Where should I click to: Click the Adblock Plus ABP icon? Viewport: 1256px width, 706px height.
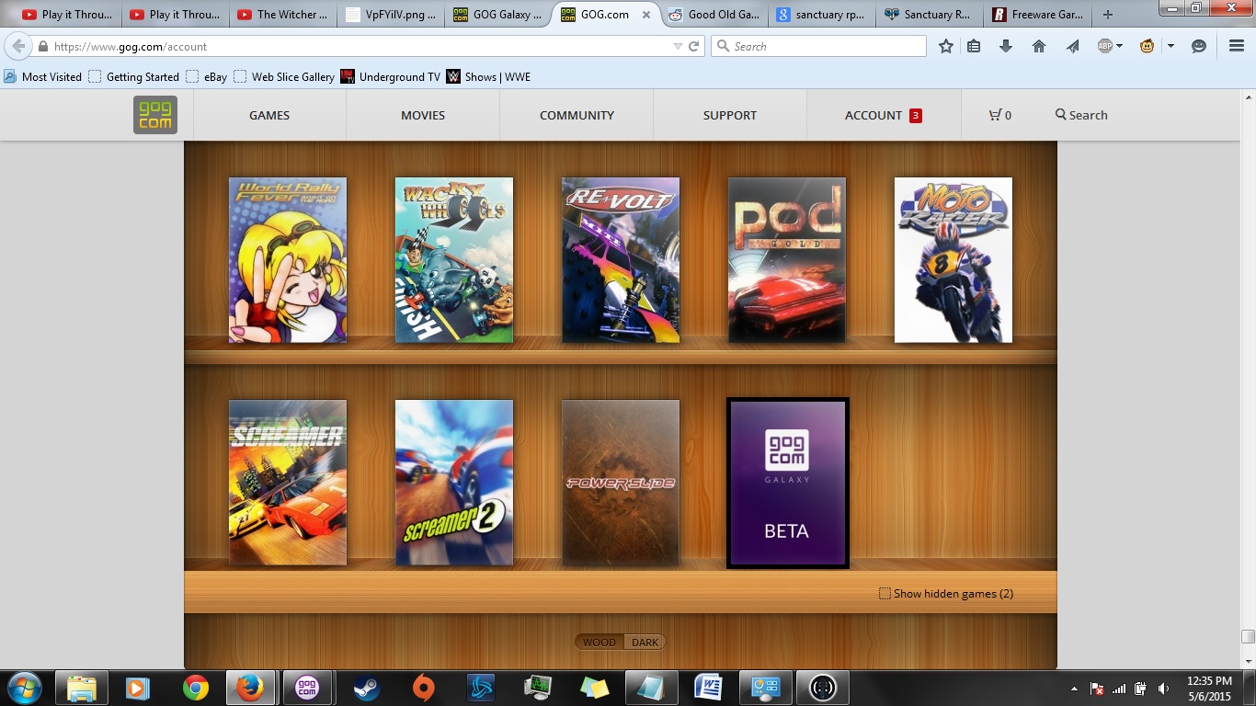pyautogui.click(x=1105, y=46)
